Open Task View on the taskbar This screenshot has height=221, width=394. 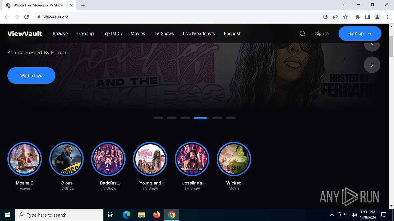111,215
